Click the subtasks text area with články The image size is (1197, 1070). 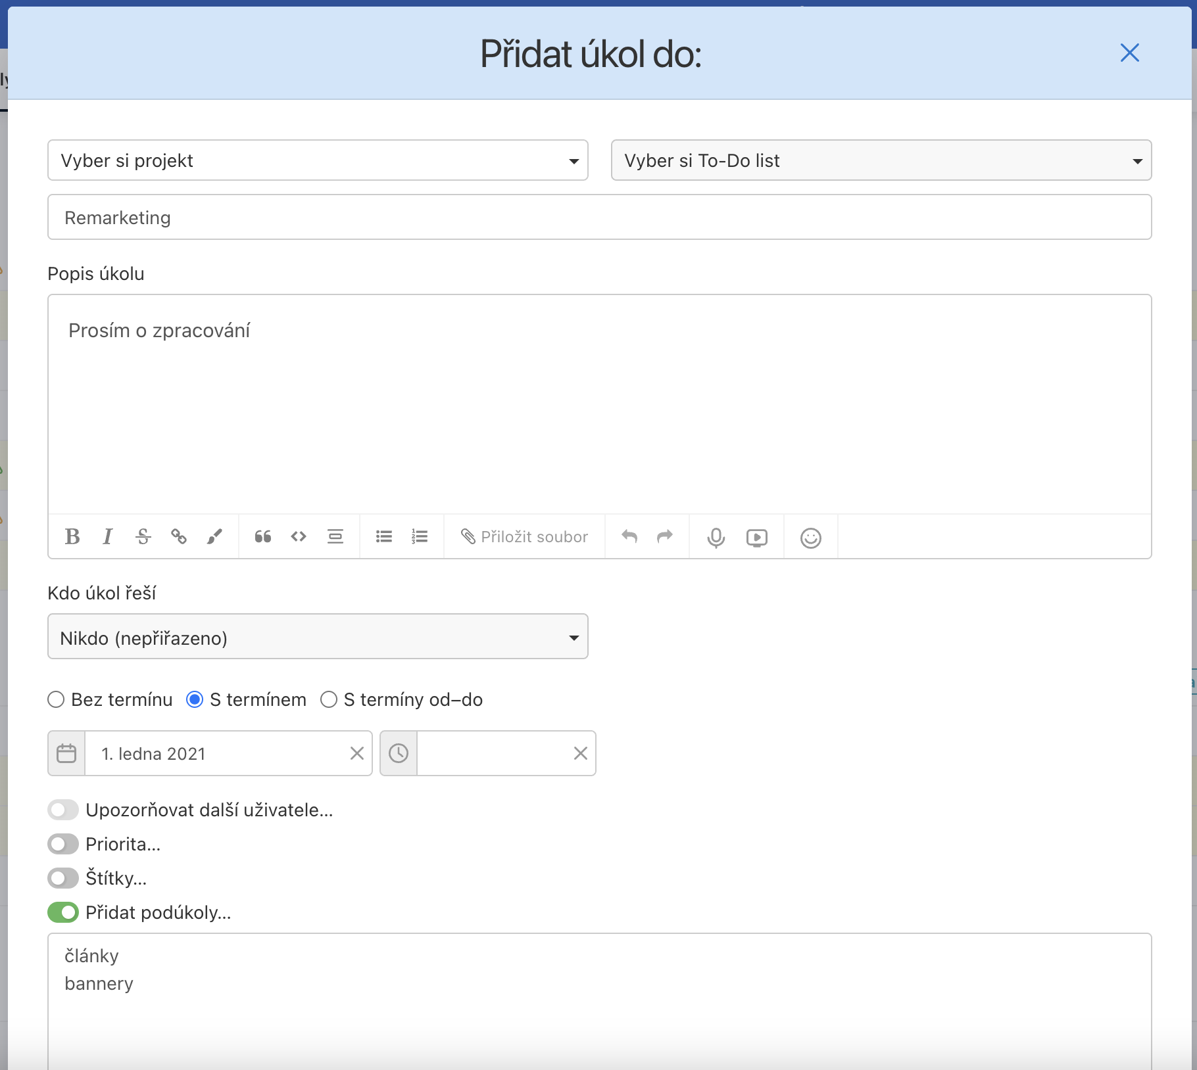(600, 1001)
